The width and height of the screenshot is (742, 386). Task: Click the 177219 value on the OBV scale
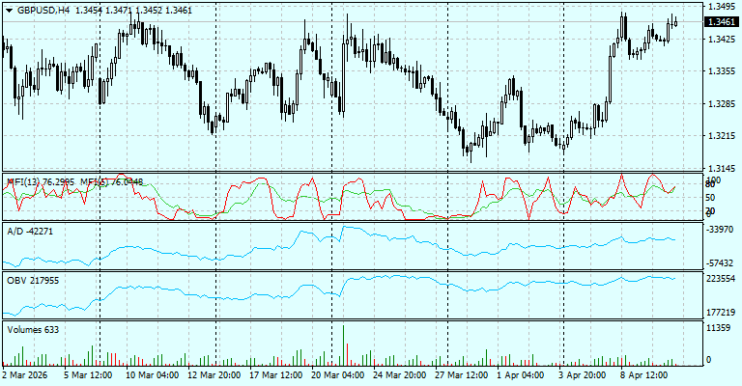[721, 313]
